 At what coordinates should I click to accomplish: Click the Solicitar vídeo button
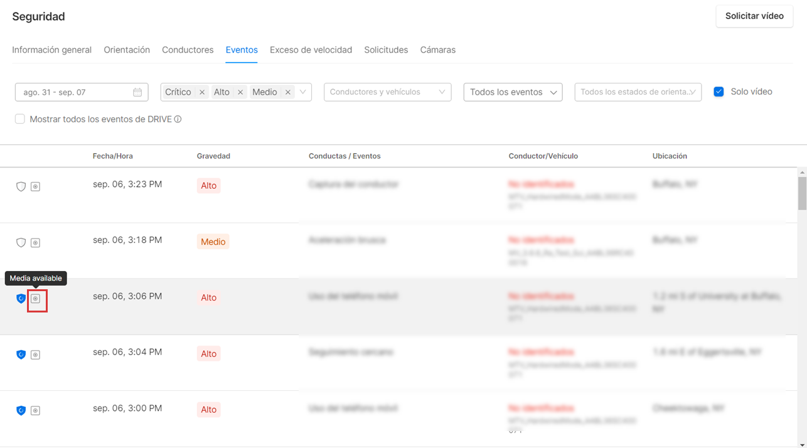click(754, 16)
